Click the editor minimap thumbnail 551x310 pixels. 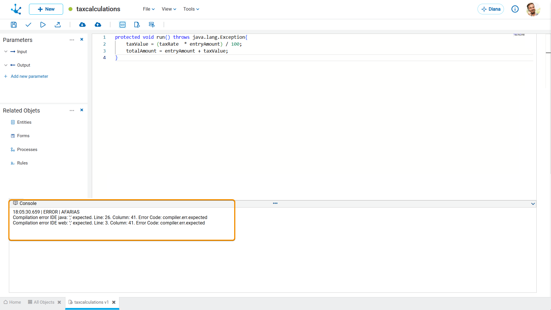(519, 35)
